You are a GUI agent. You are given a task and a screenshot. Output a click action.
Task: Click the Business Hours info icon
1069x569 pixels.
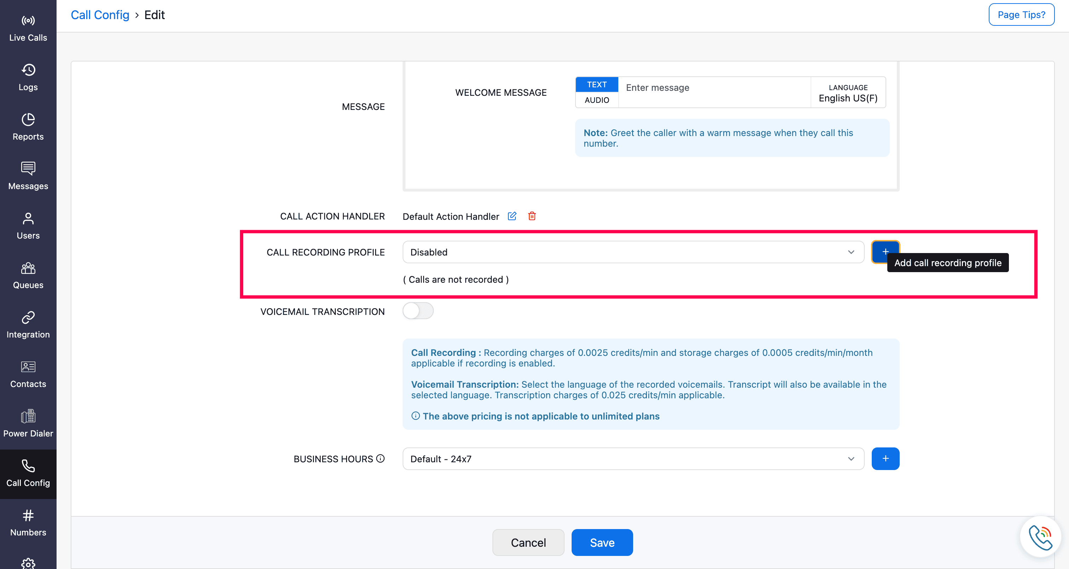380,459
